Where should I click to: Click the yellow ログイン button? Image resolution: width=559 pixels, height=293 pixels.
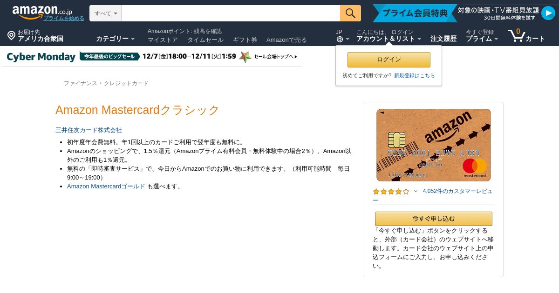coord(389,60)
